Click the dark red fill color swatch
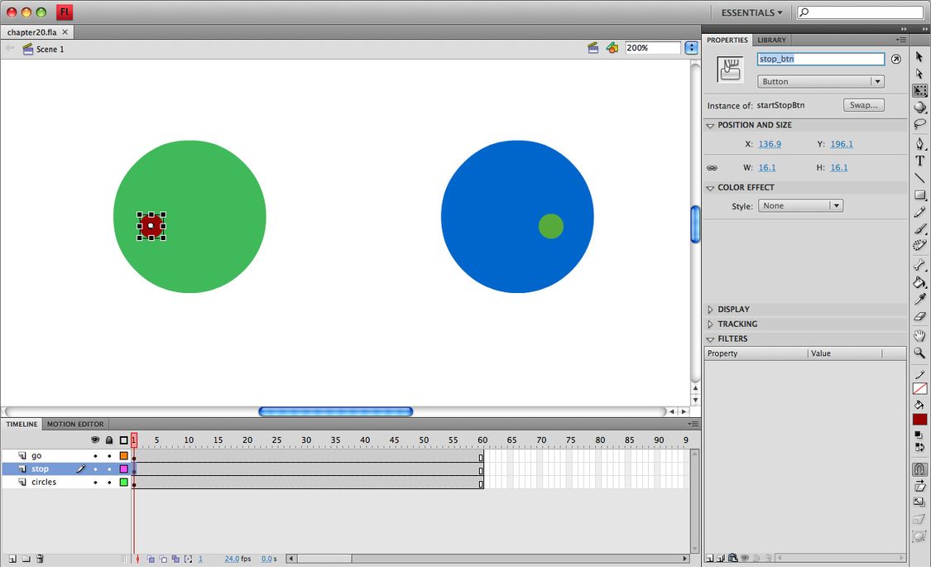The width and height of the screenshot is (931, 567). pyautogui.click(x=919, y=420)
